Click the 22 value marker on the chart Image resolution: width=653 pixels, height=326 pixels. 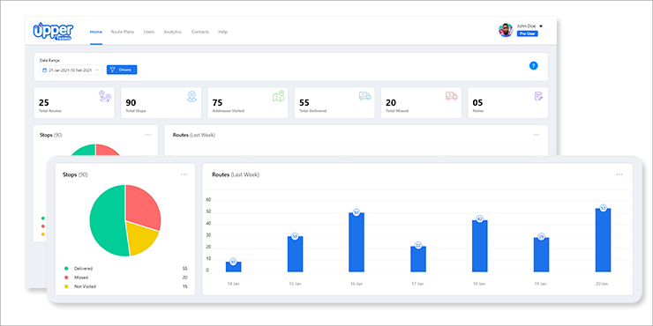tap(418, 246)
